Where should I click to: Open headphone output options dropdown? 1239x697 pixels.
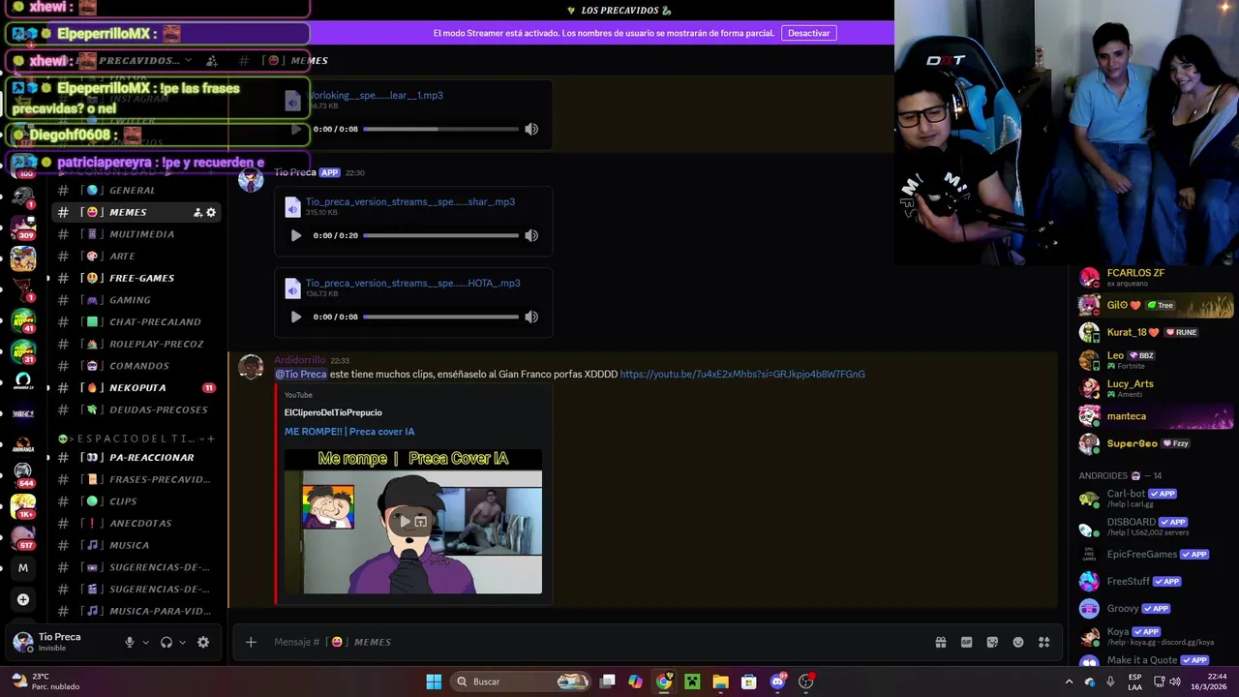tap(182, 642)
